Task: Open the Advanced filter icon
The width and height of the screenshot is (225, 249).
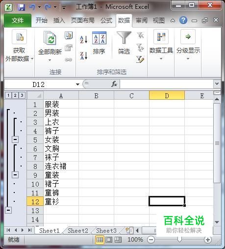Action: pyautogui.click(x=140, y=59)
